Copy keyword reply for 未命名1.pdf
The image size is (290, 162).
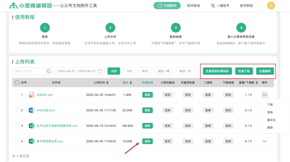(x=188, y=95)
